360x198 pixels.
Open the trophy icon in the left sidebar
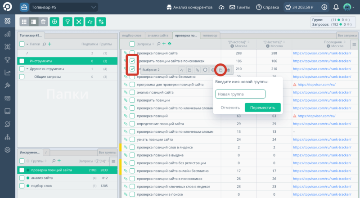(7, 59)
